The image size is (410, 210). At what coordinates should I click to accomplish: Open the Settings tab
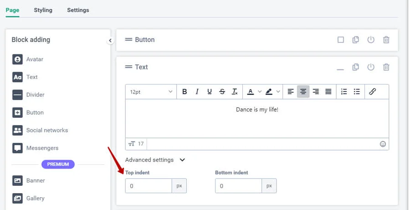point(78,10)
